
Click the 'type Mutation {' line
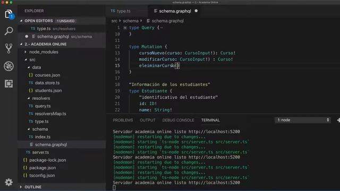tap(148, 47)
